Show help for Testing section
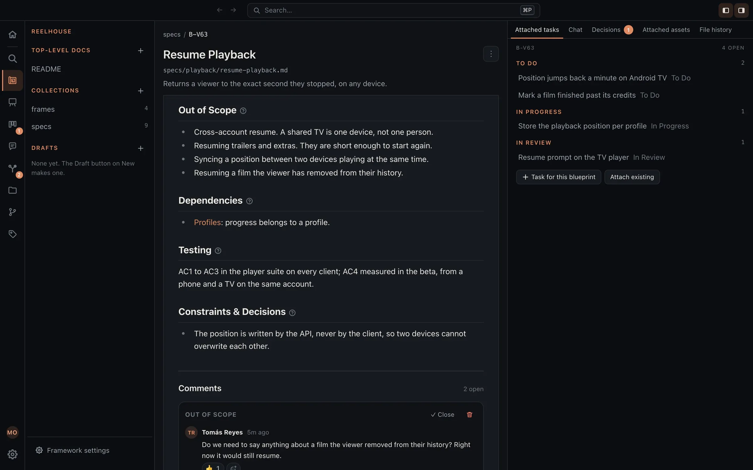 (218, 251)
